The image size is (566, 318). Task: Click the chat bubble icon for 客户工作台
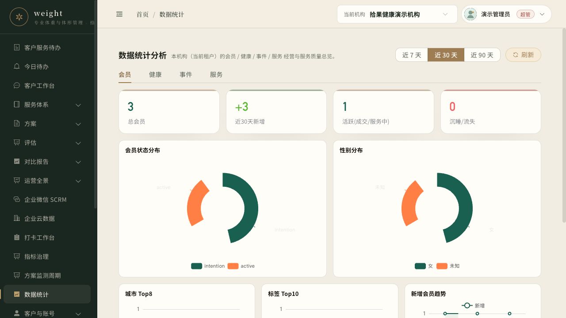coord(17,85)
